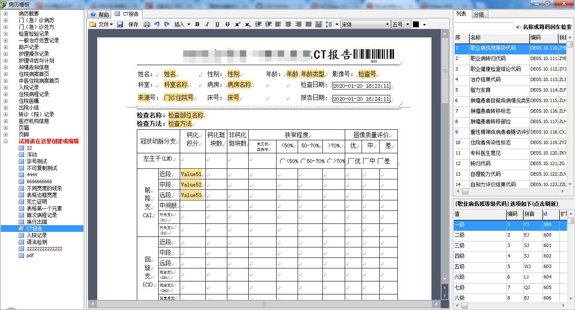This screenshot has width=575, height=310.
Task: Click the black font color swatch
Action: [x=416, y=24]
